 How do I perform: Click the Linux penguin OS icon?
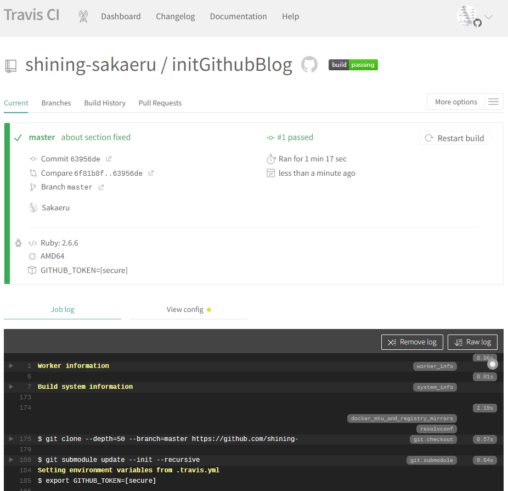point(19,243)
